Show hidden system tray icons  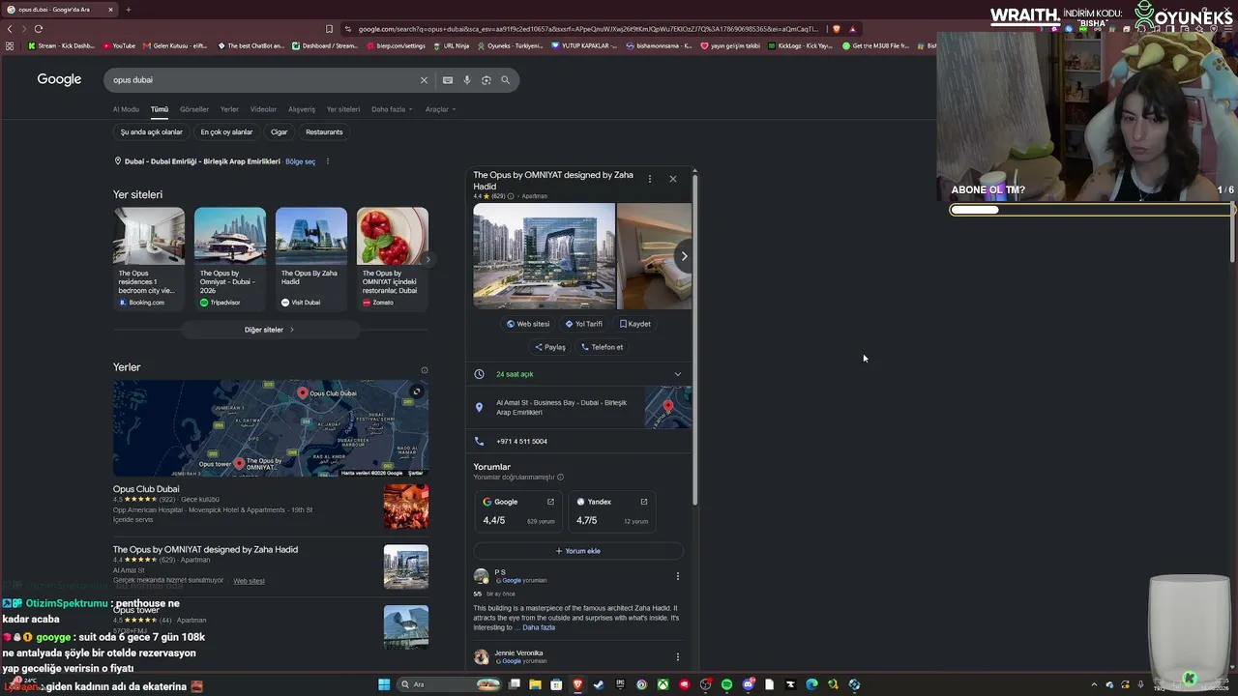tap(1094, 684)
